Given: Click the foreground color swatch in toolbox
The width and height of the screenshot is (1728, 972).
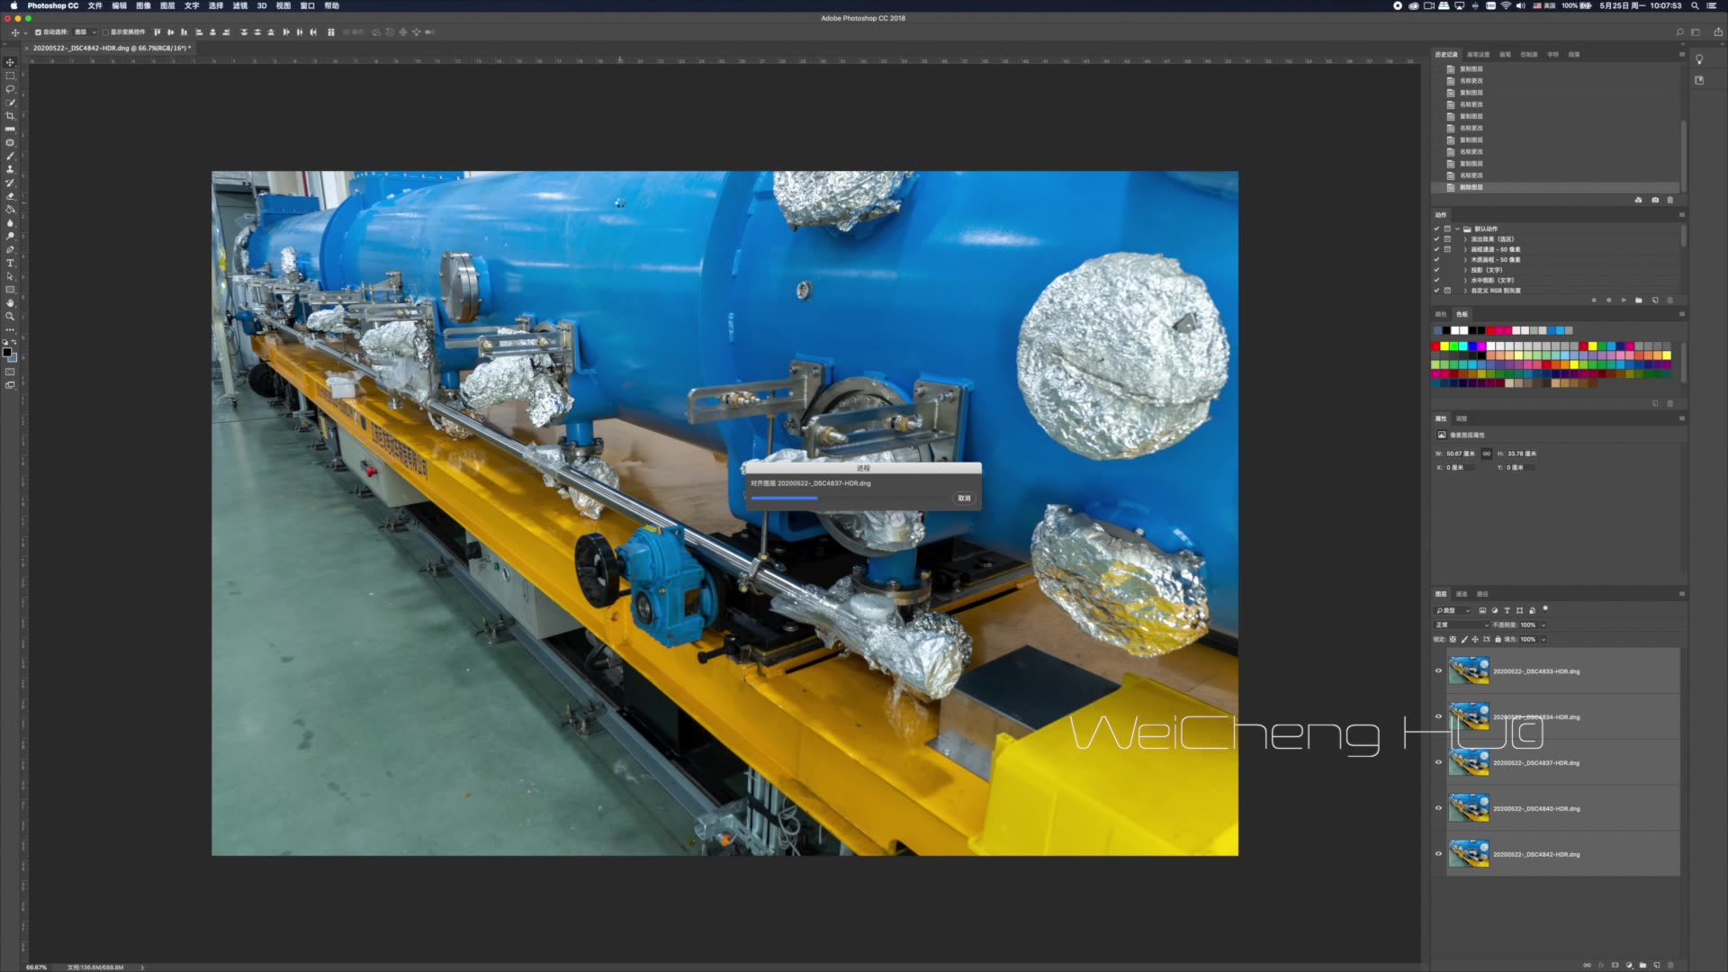Looking at the screenshot, I should 7,352.
